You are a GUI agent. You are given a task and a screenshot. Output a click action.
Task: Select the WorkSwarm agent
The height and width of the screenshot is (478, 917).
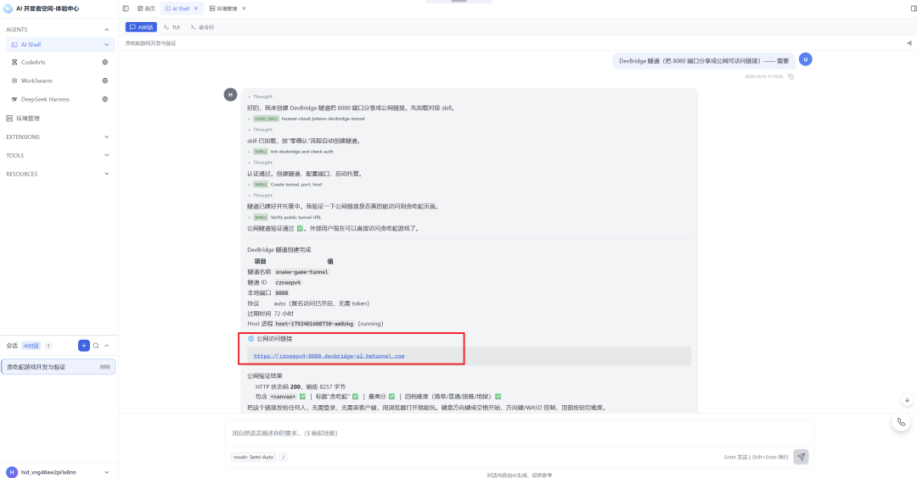(37, 81)
